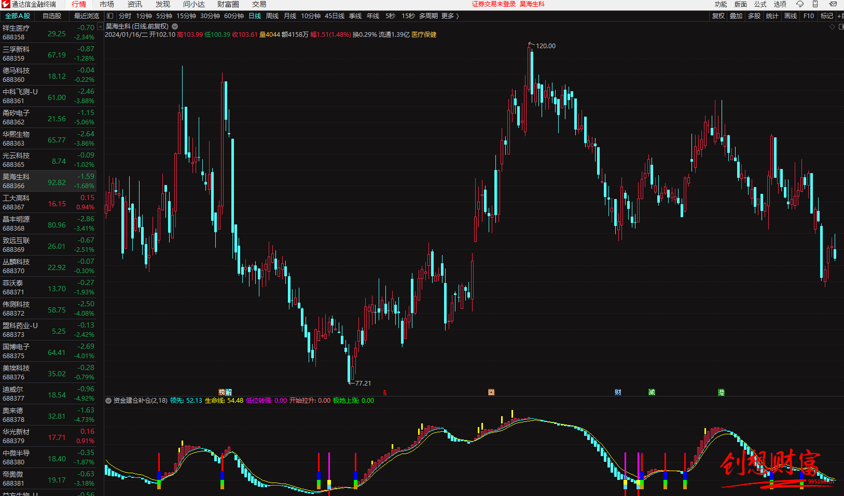Open the 发现 menu tab
This screenshot has height=496, width=844.
click(x=163, y=4)
